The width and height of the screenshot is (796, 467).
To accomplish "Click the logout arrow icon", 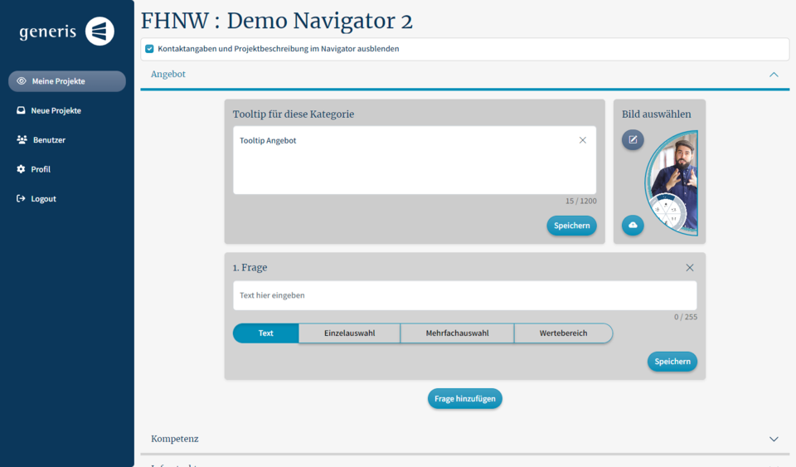I will click(21, 198).
